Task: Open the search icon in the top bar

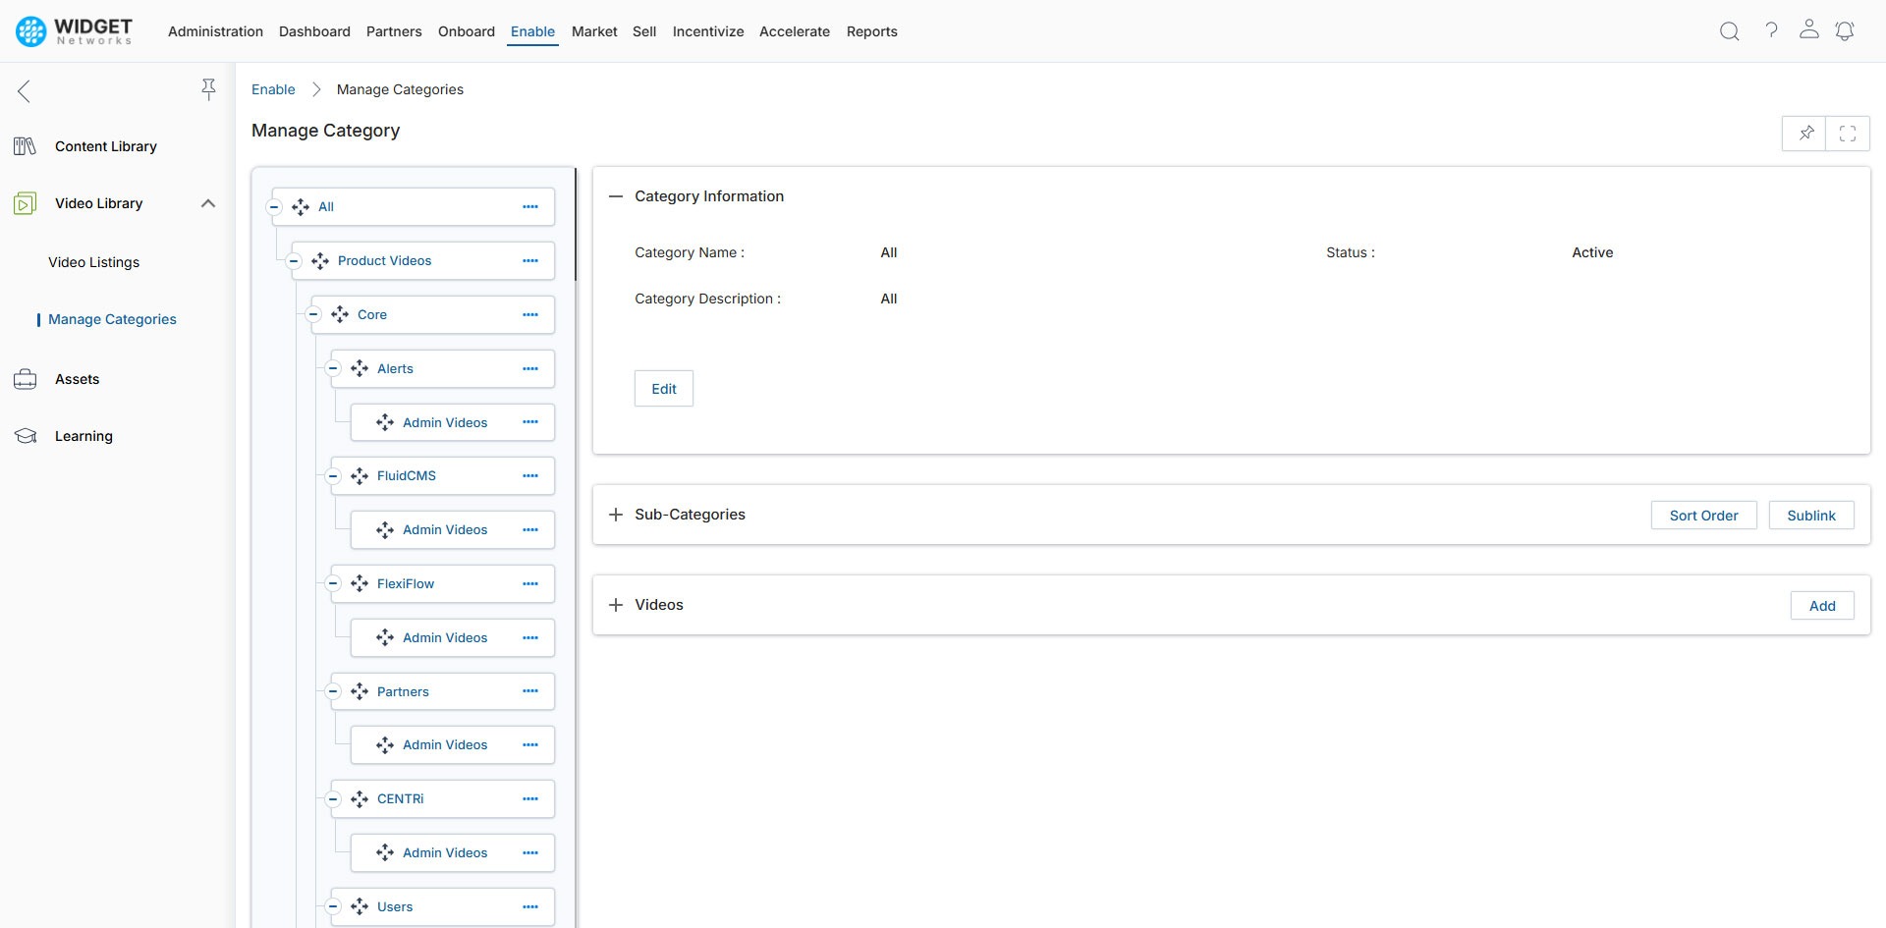Action: click(x=1729, y=30)
